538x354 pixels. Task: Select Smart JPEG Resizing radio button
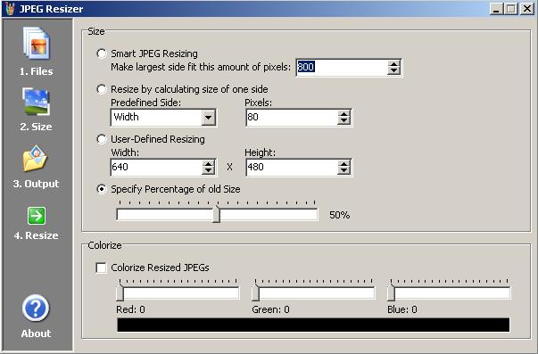point(101,54)
